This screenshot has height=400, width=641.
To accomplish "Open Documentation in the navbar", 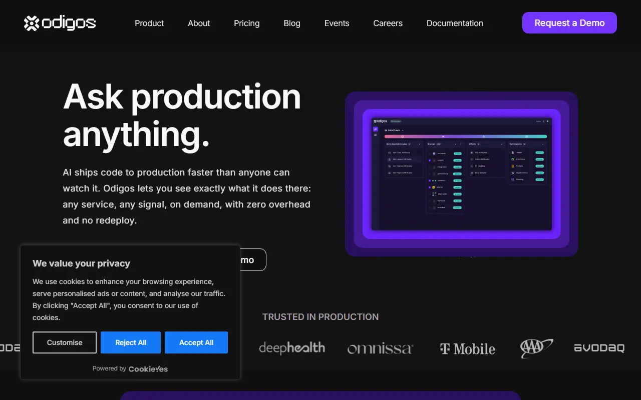I will pos(455,23).
